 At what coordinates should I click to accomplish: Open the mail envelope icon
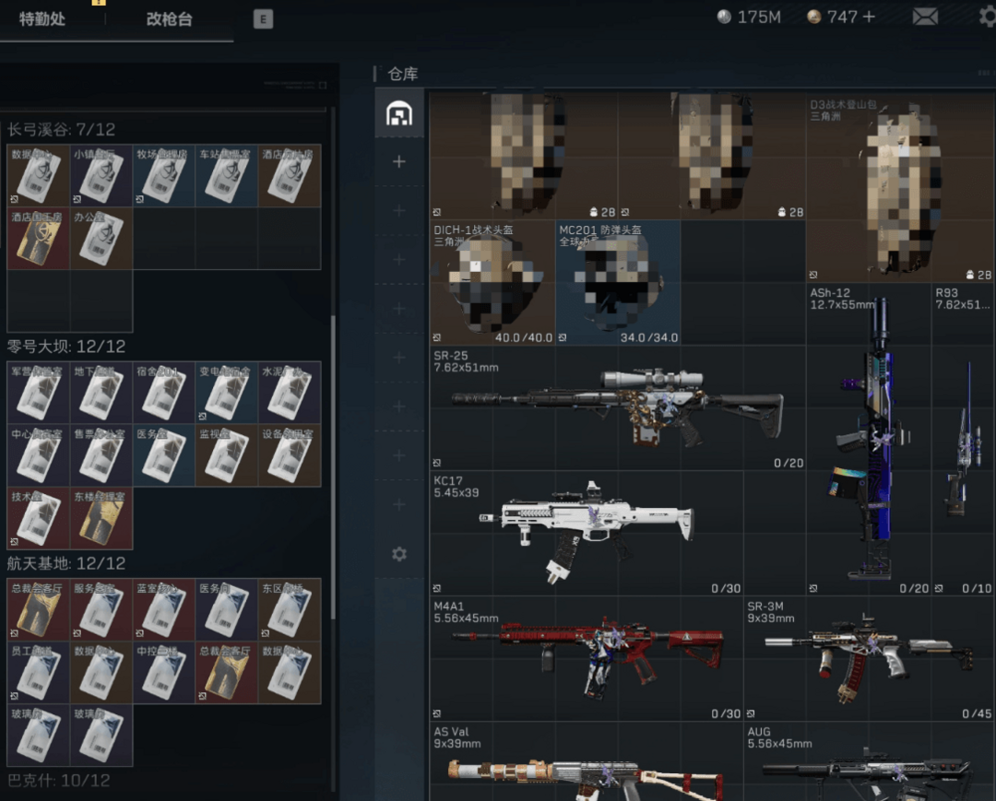tap(925, 17)
